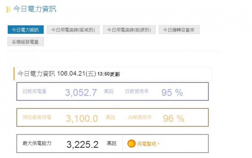Click the 95 % current usage rate
252x158 pixels.
click(172, 92)
